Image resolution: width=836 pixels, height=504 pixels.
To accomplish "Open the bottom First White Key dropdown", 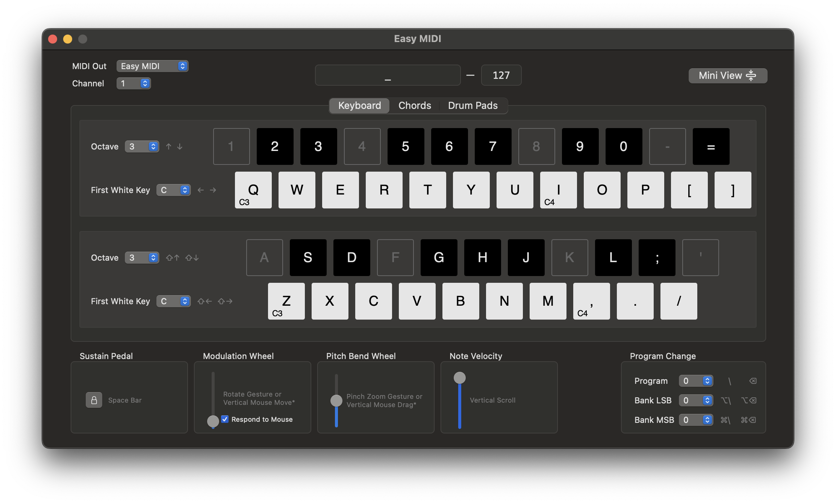I will coord(173,301).
